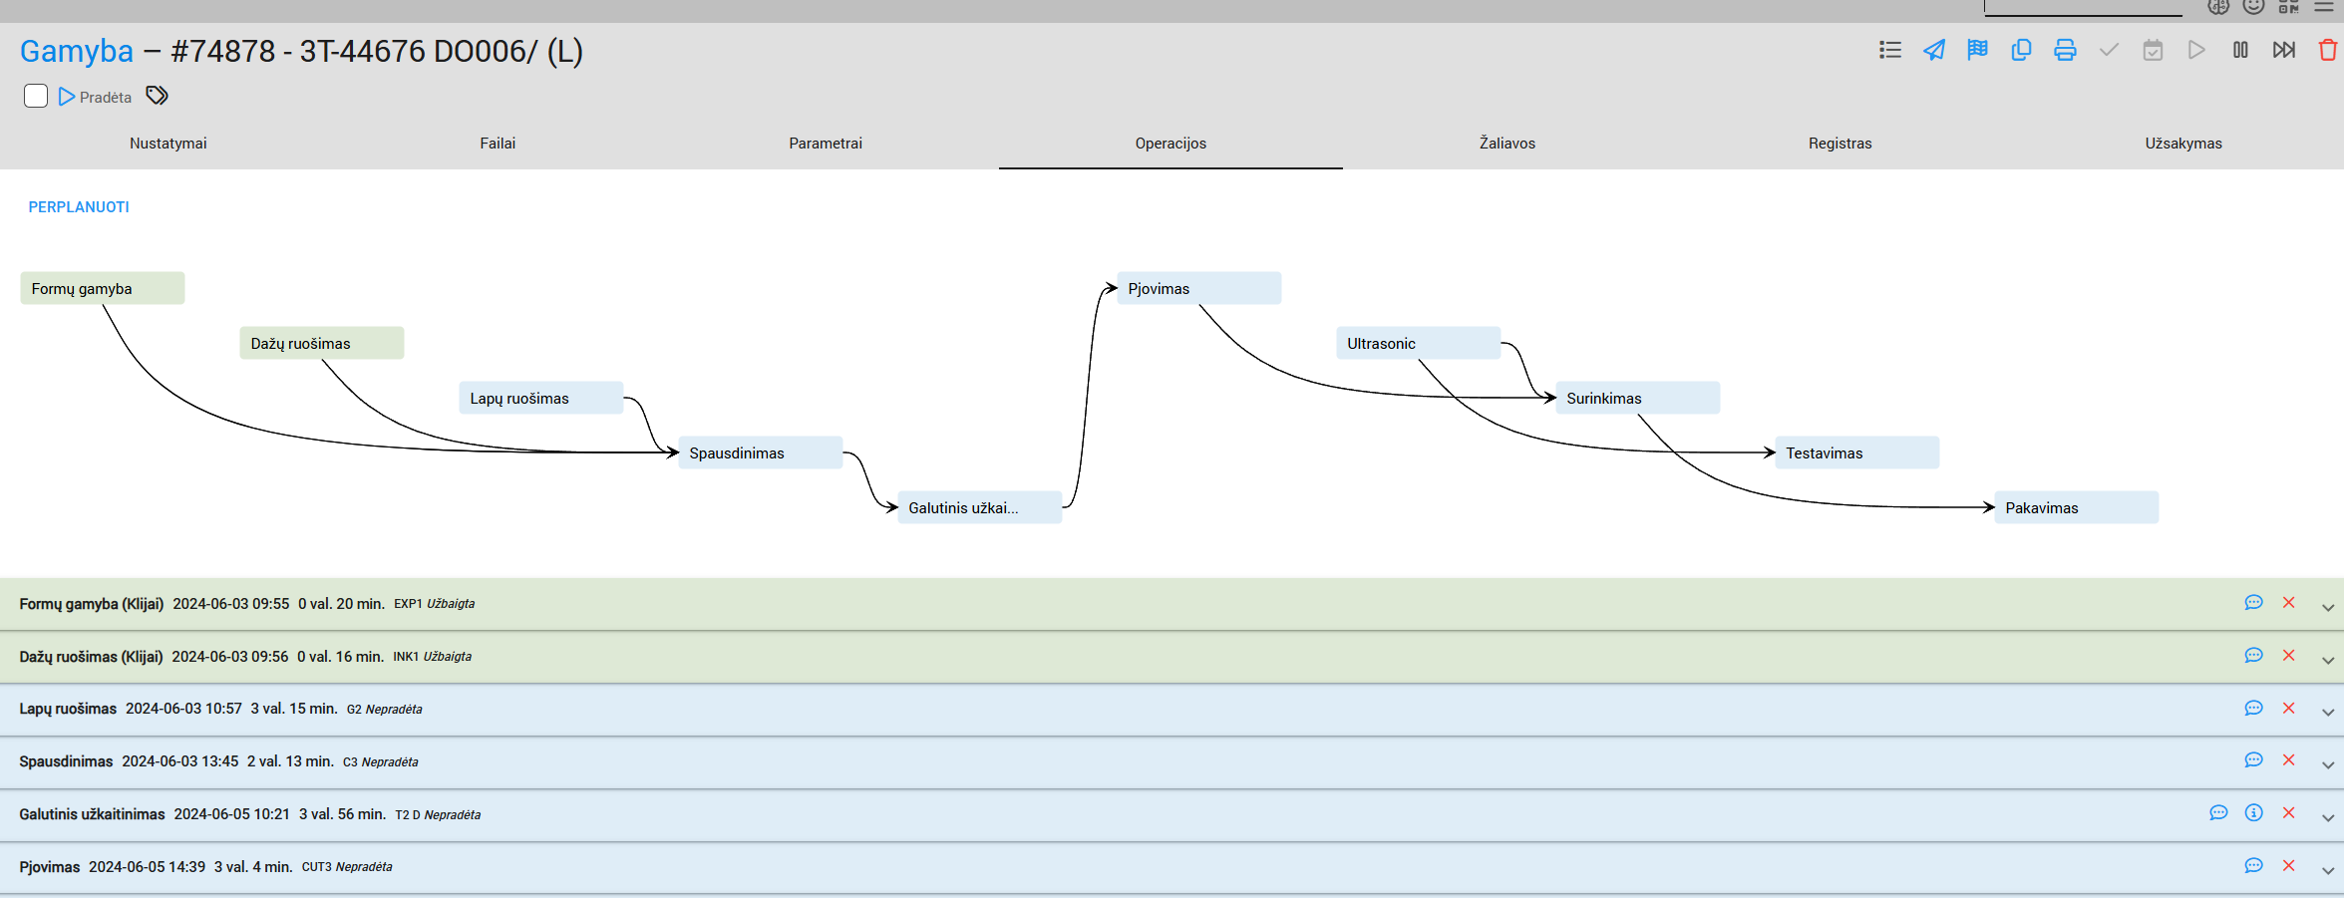Pause the production order

coord(2240,50)
